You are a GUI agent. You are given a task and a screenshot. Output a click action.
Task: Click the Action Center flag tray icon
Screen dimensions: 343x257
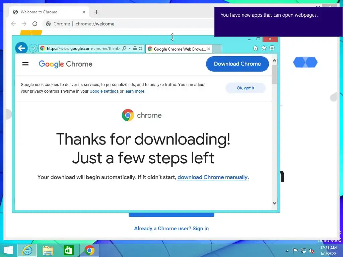(295, 251)
